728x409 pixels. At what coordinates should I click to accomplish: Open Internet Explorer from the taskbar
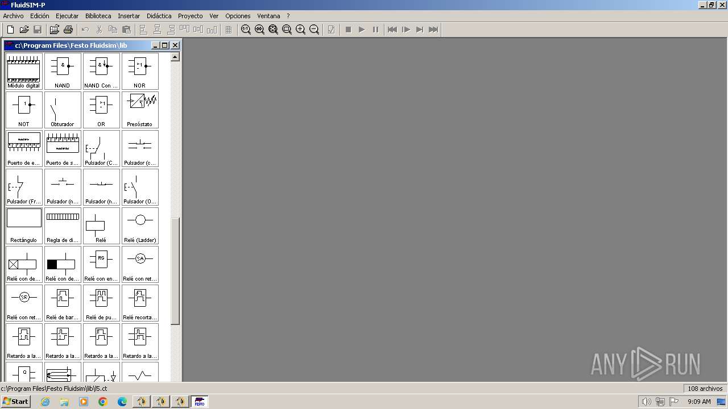pos(45,402)
